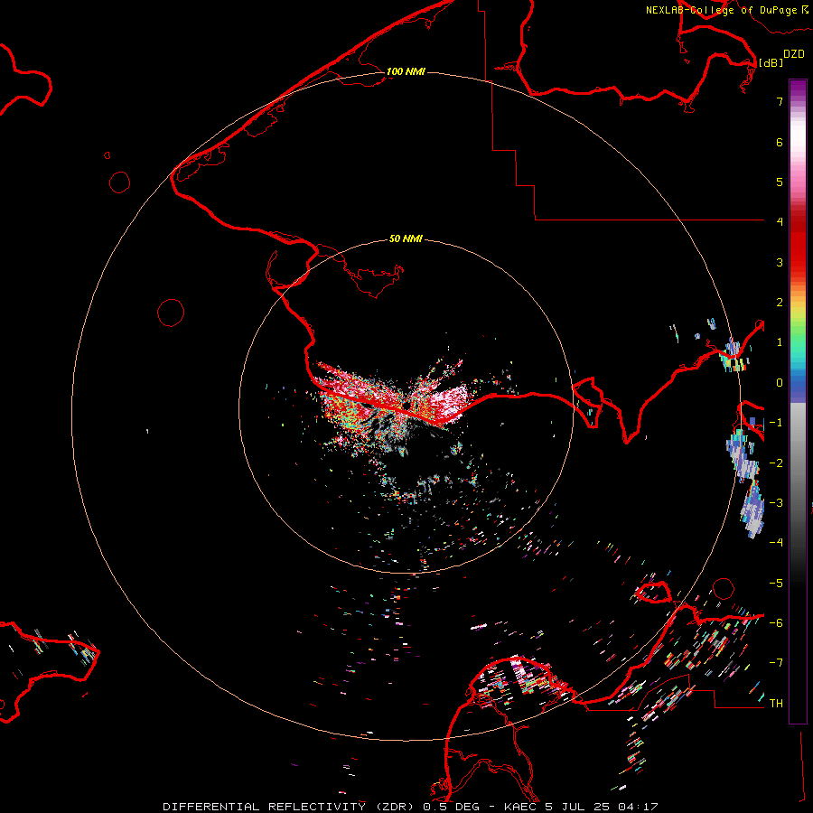
Task: Click the '3' value on the dB scale
Action: pyautogui.click(x=780, y=263)
